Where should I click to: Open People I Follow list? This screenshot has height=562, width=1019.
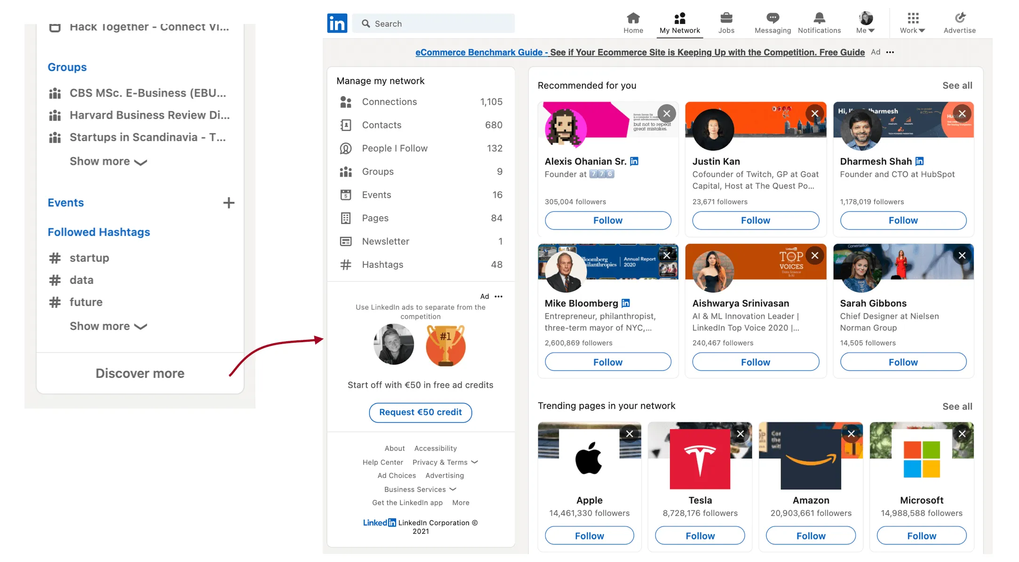(x=421, y=148)
